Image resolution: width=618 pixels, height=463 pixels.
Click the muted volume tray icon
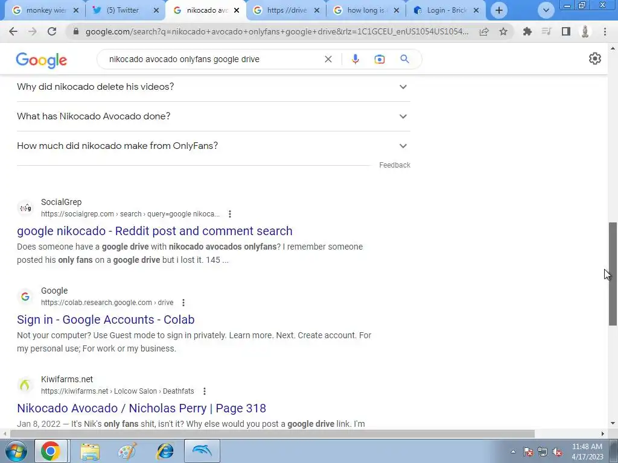[557, 452]
